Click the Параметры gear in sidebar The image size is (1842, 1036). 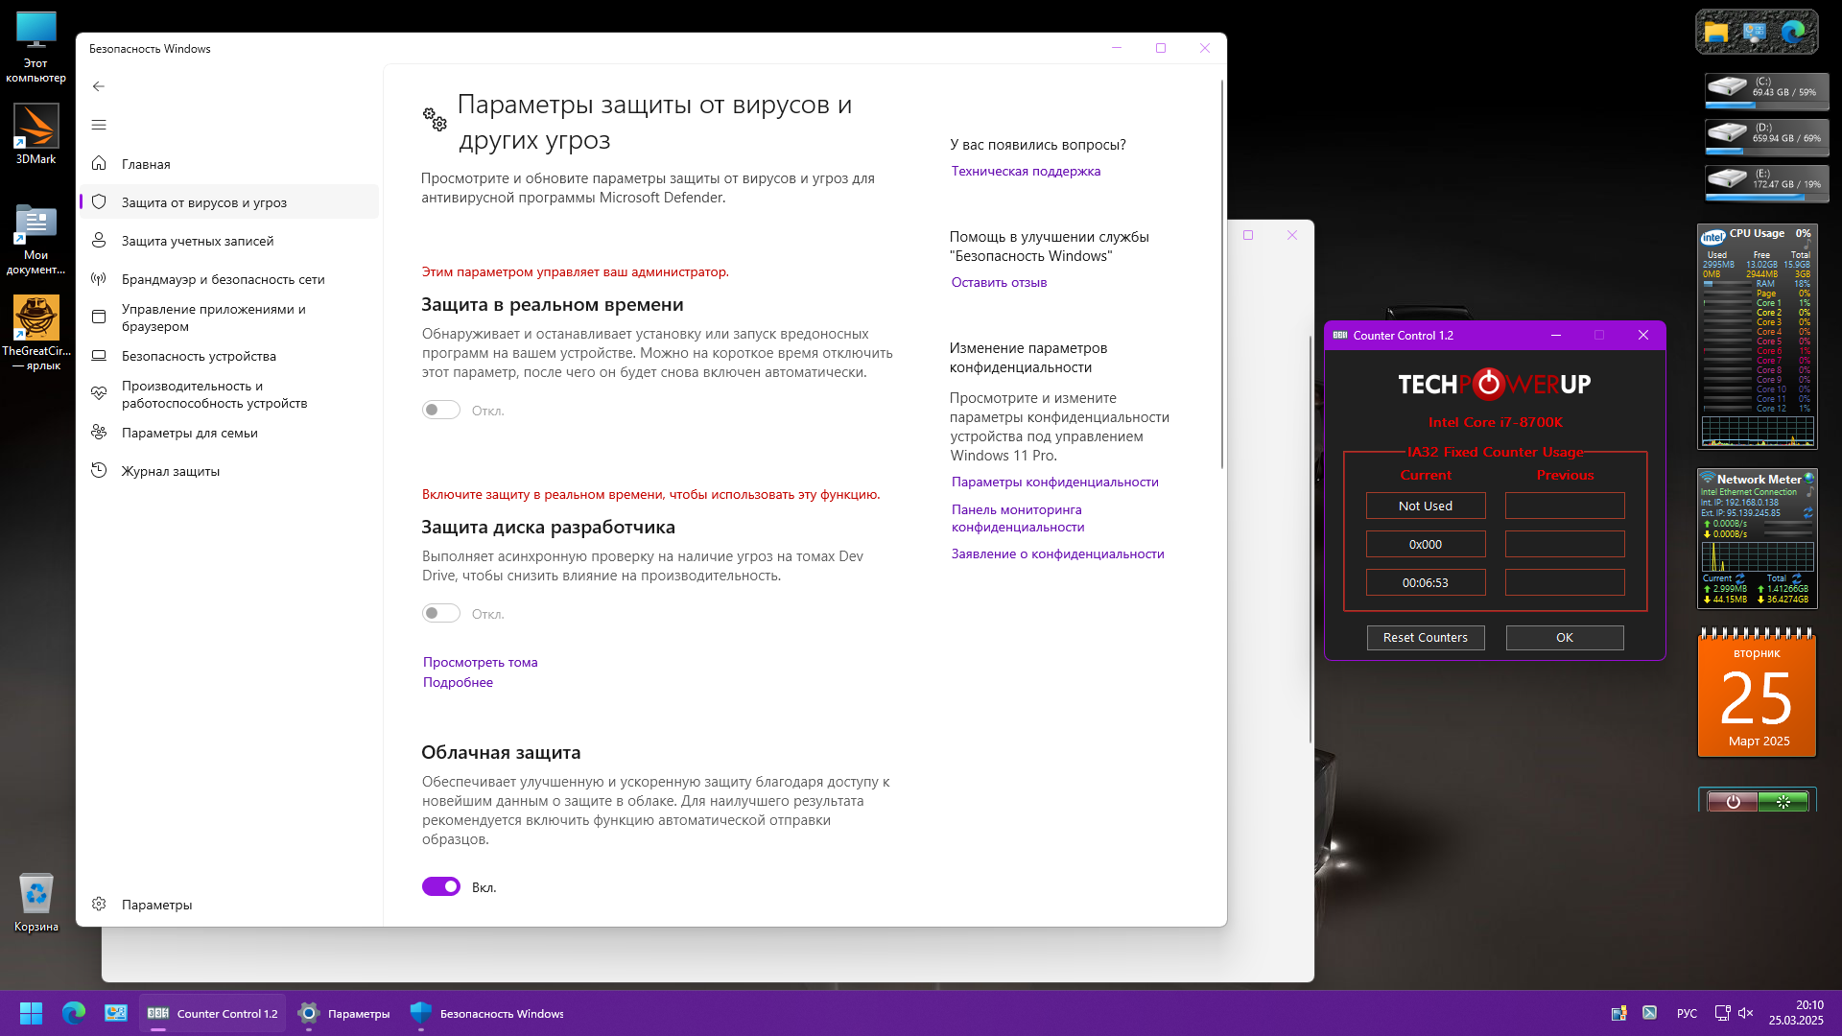[x=99, y=905]
